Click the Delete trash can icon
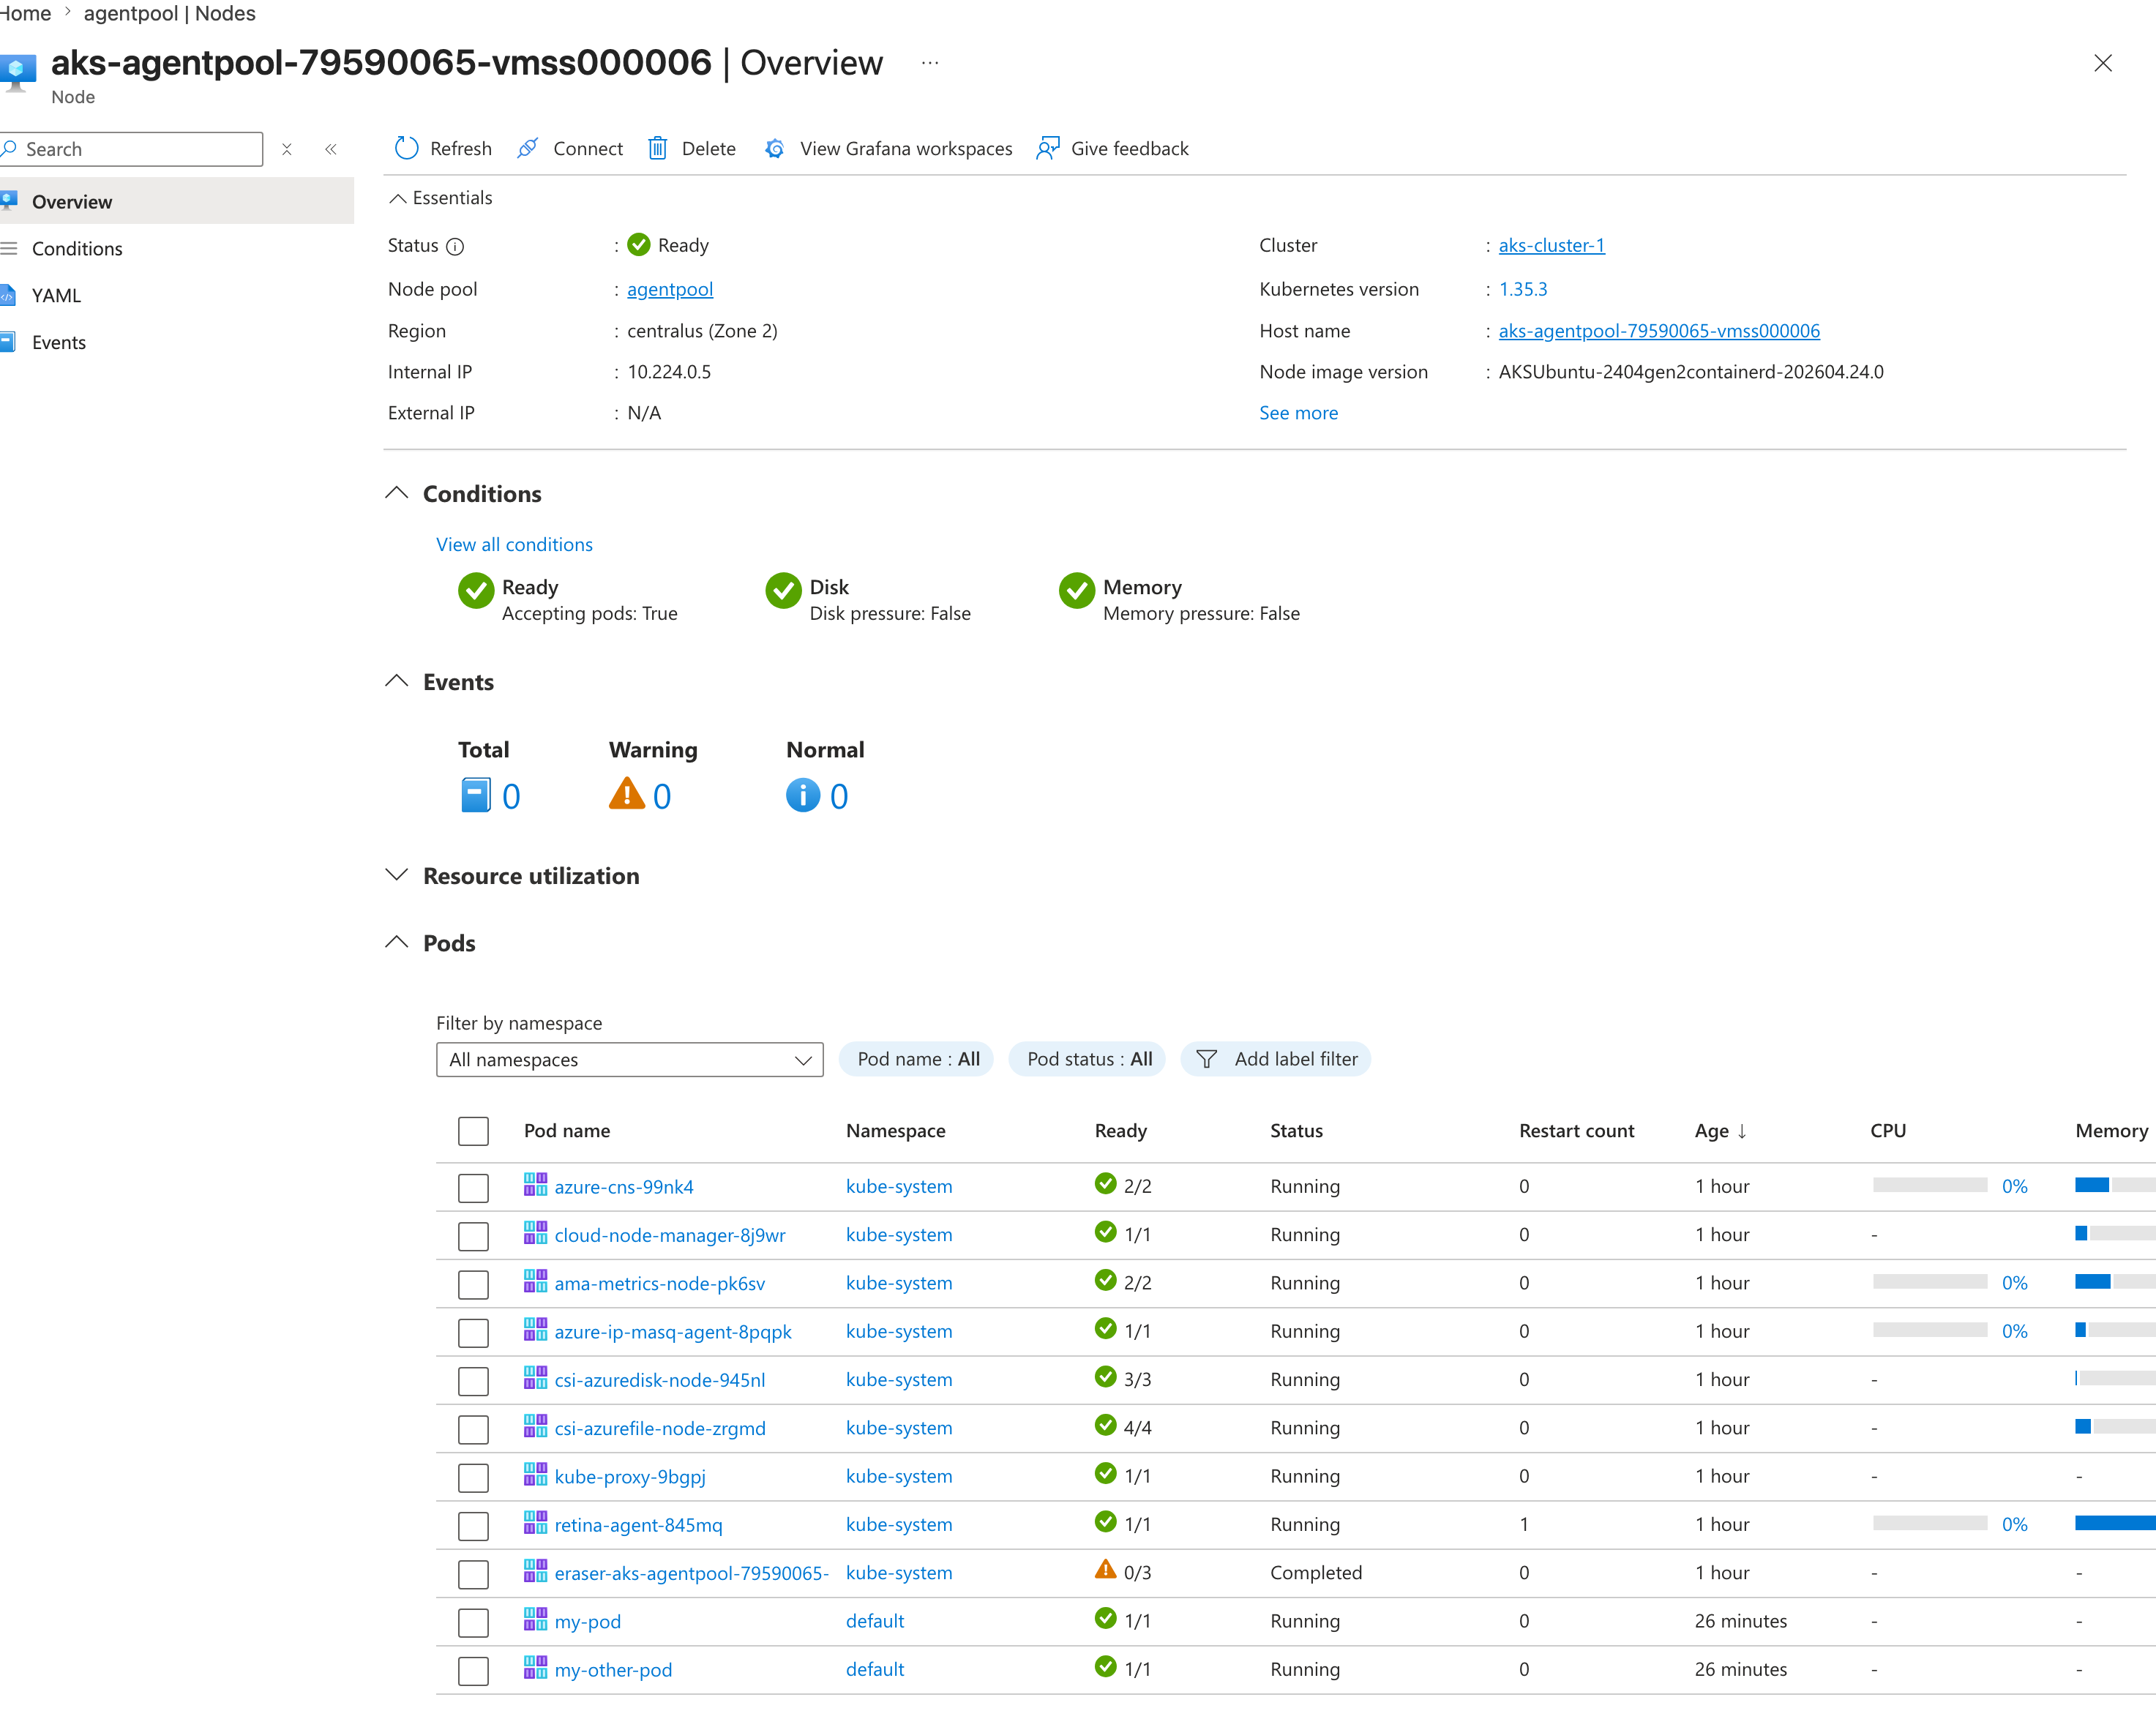 pos(657,148)
